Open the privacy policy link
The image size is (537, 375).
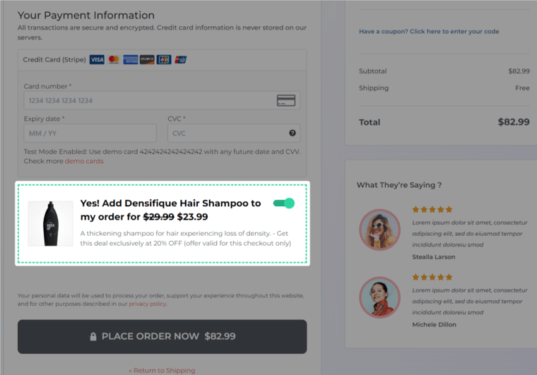147,304
